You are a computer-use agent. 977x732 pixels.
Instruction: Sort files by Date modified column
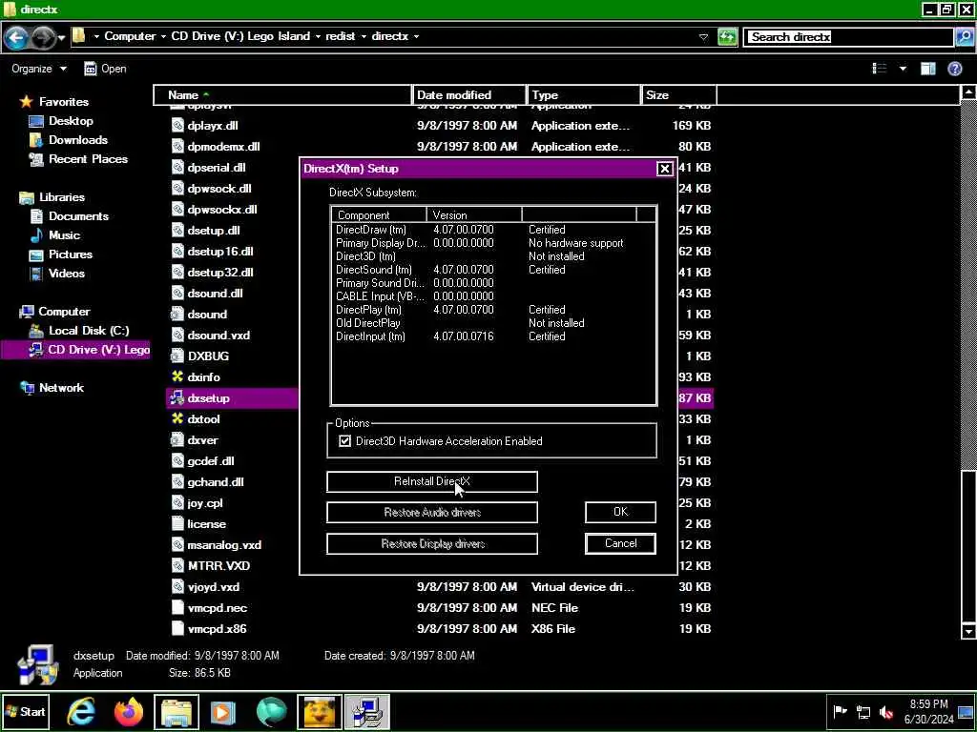pos(468,95)
